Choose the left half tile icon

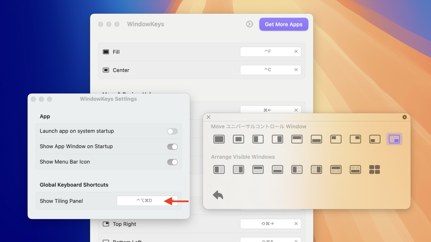258,139
